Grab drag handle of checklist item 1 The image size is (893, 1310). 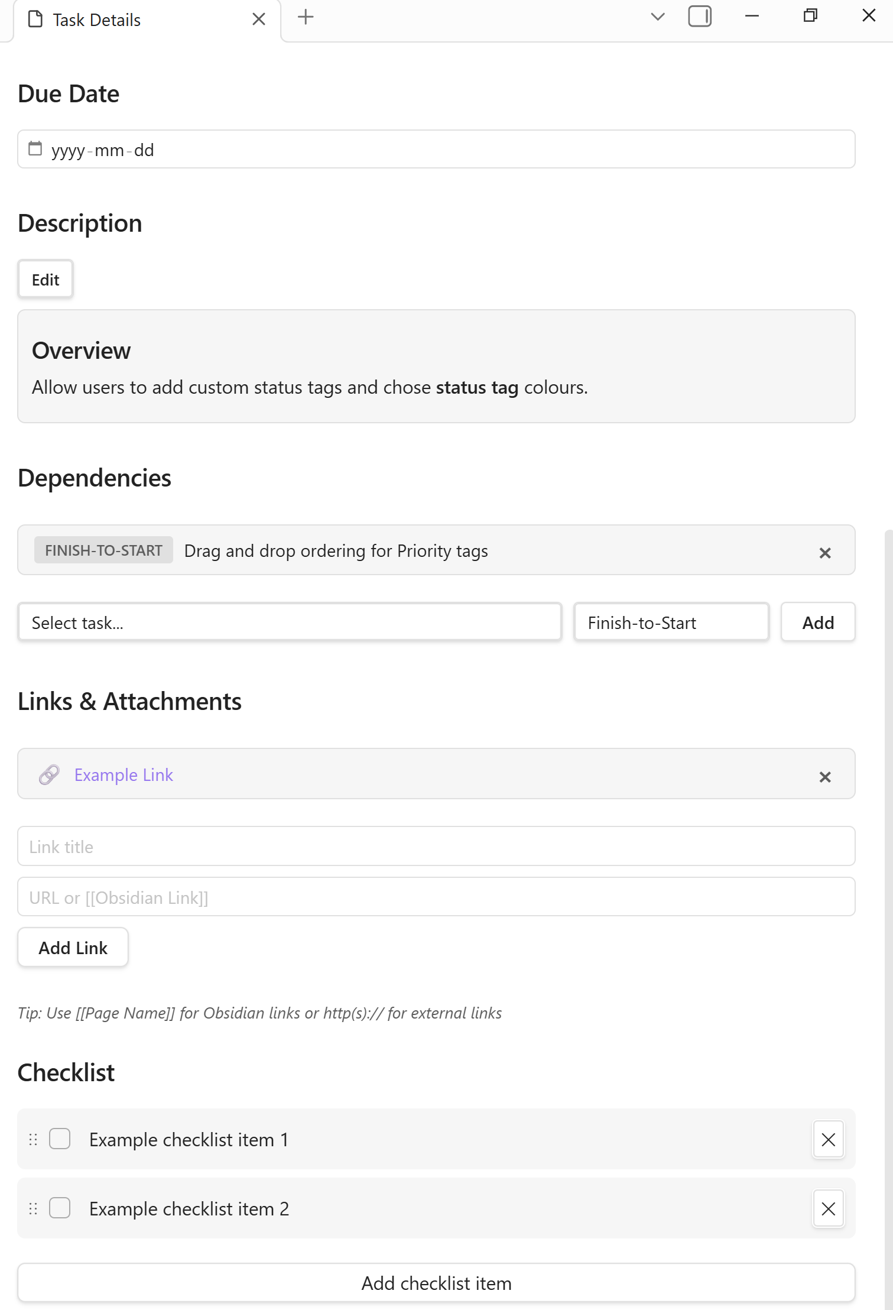33,1139
